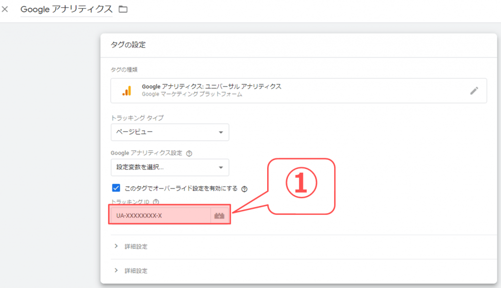Click the トラッキング ID field with UA-XXXXXXXX-X
The width and height of the screenshot is (501, 288).
tap(160, 215)
